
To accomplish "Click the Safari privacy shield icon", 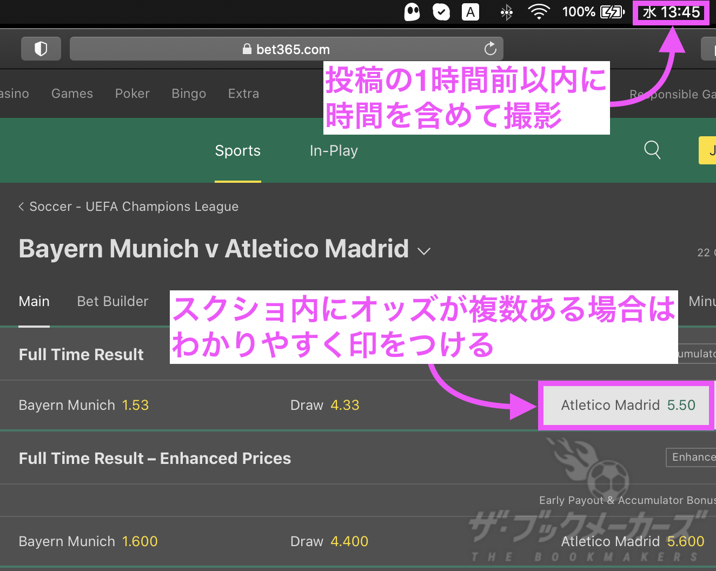I will tap(41, 49).
